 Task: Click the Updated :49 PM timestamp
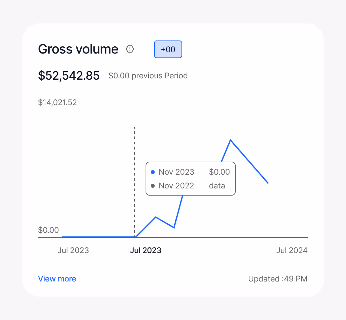pos(277,279)
